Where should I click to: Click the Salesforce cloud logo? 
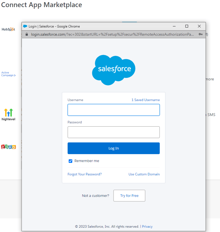(x=114, y=70)
